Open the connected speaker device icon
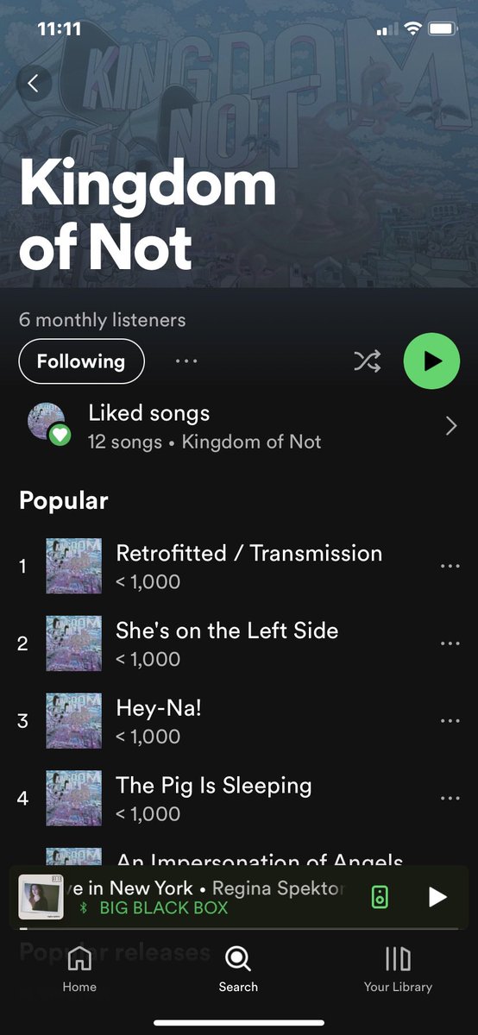The image size is (478, 1035). 380,897
